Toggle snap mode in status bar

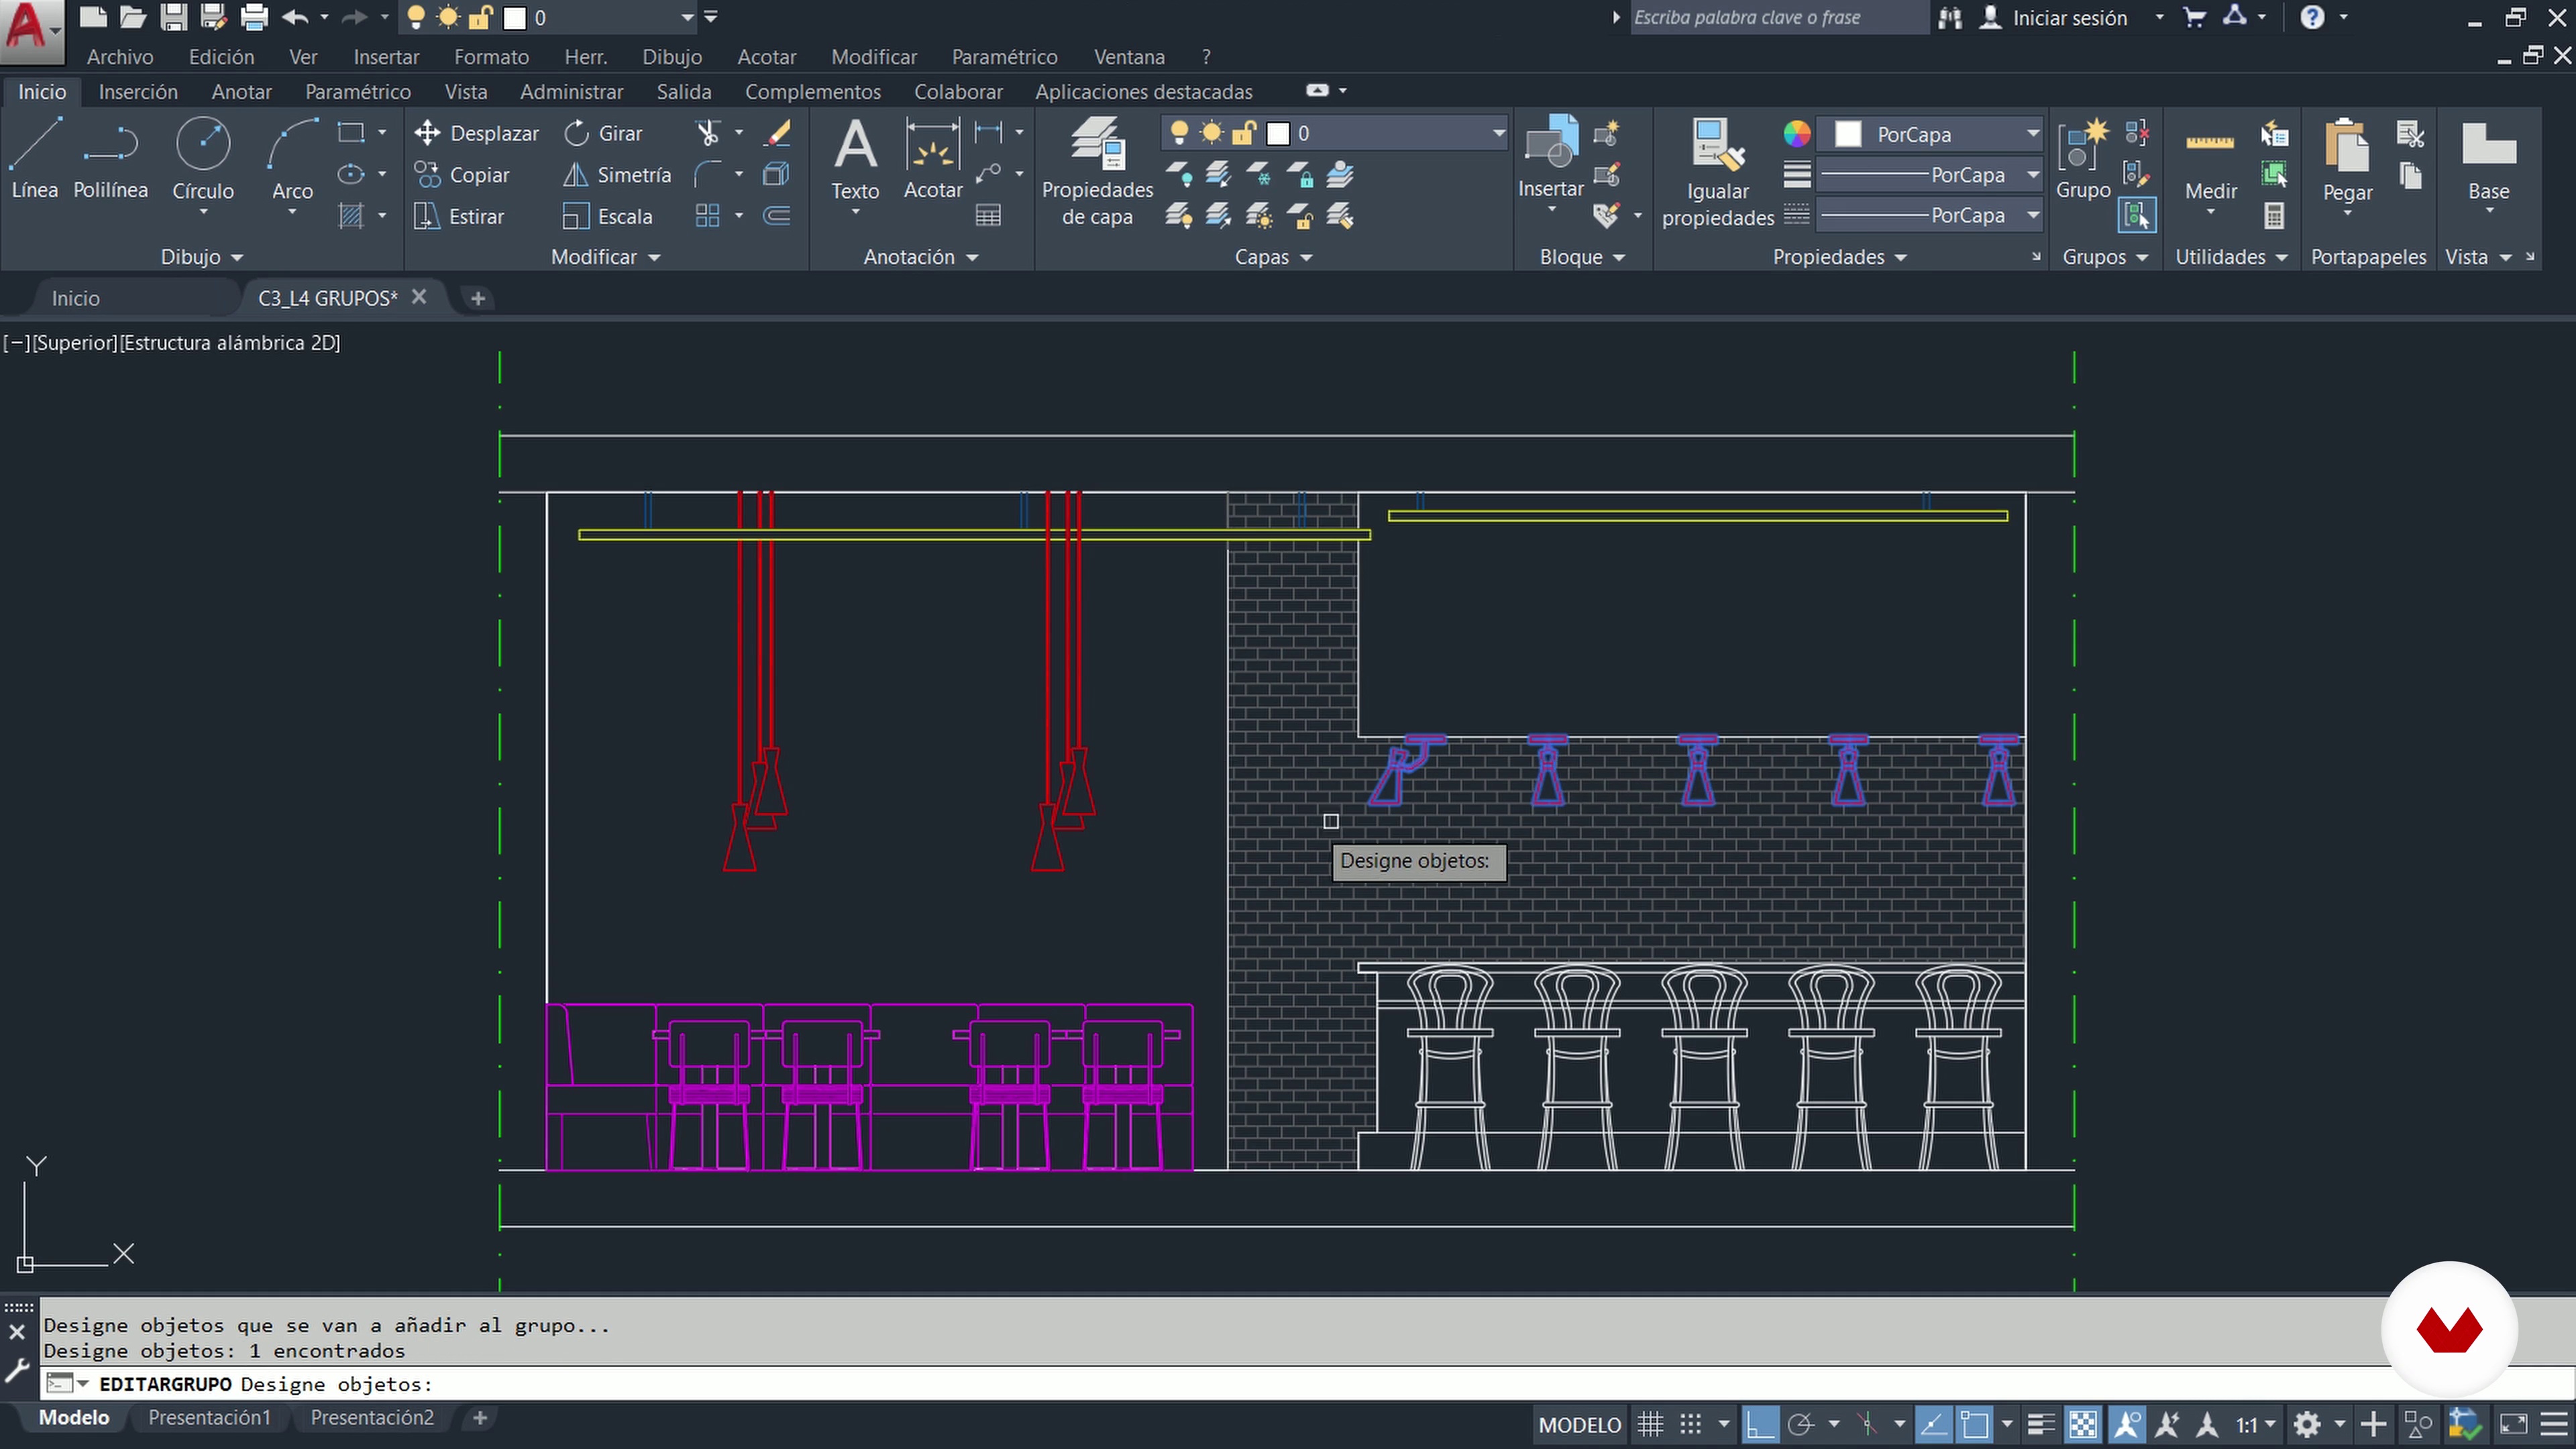pyautogui.click(x=1691, y=1424)
